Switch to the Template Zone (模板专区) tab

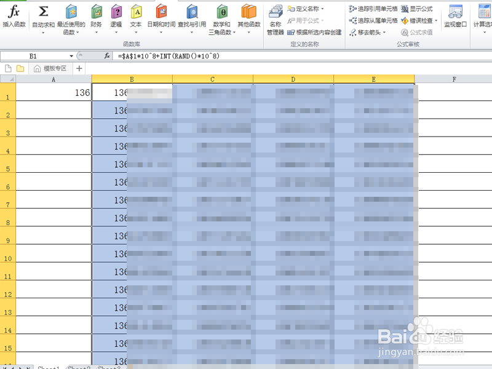pos(51,68)
